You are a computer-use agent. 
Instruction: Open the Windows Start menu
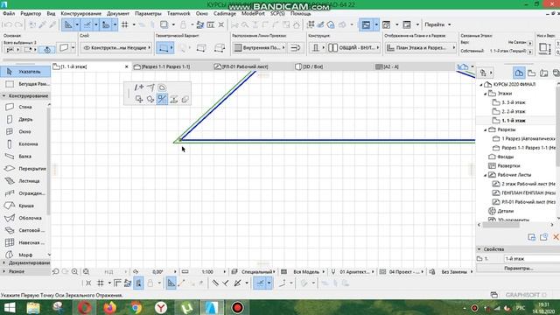10,307
